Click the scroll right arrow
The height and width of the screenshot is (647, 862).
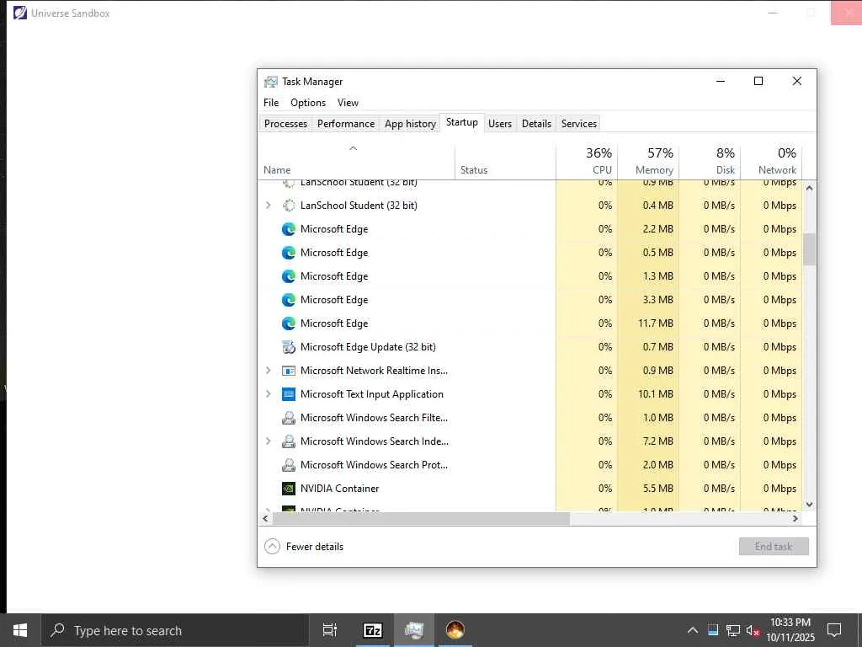[795, 518]
